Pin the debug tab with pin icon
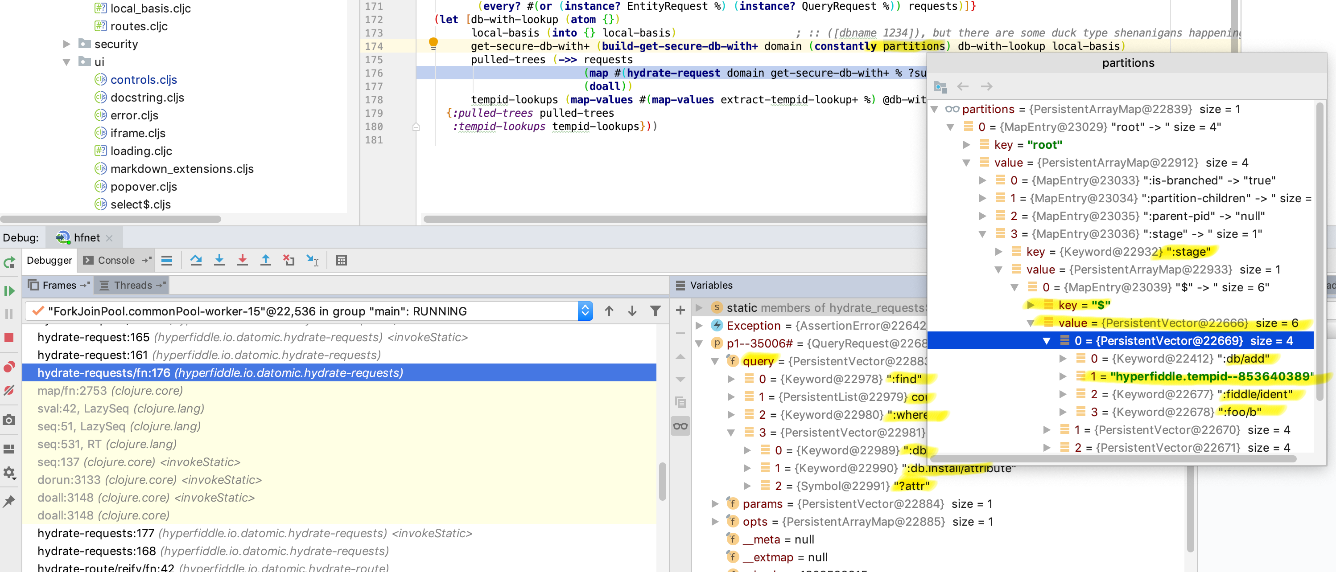The image size is (1336, 572). click(x=9, y=501)
